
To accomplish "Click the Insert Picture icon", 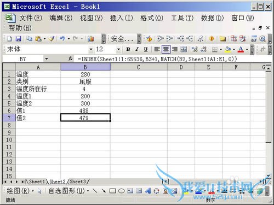I will [174, 191].
